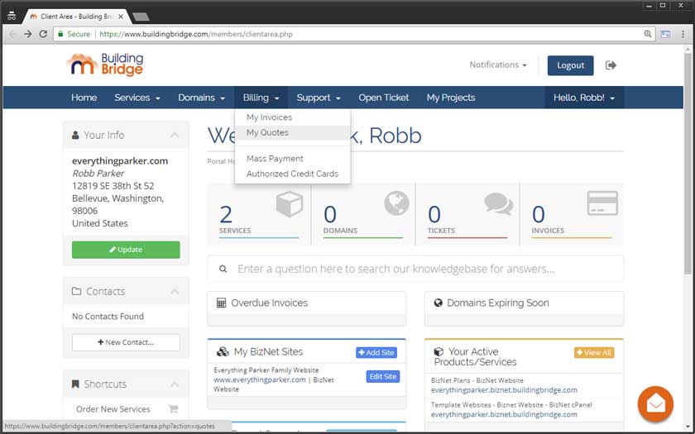Open the www.everythingparker.com link
This screenshot has height=434, width=695.
(260, 379)
